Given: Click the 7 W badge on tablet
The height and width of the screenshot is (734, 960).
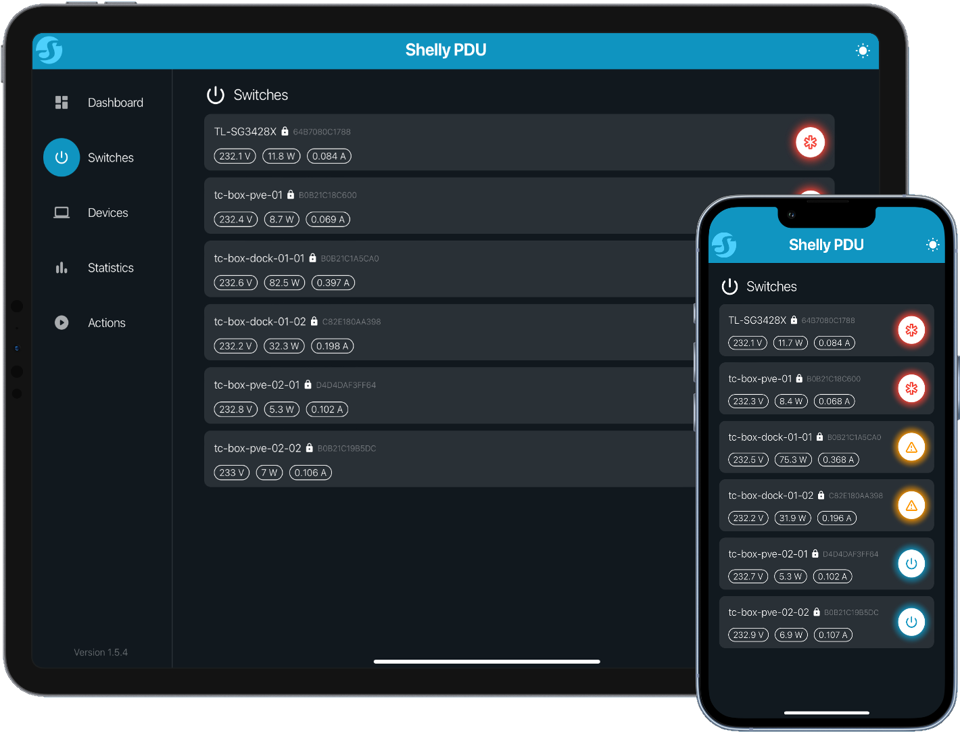Looking at the screenshot, I should tap(270, 472).
